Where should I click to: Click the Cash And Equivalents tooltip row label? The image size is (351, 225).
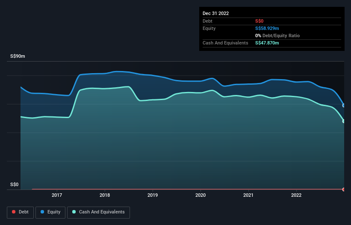pos(225,43)
